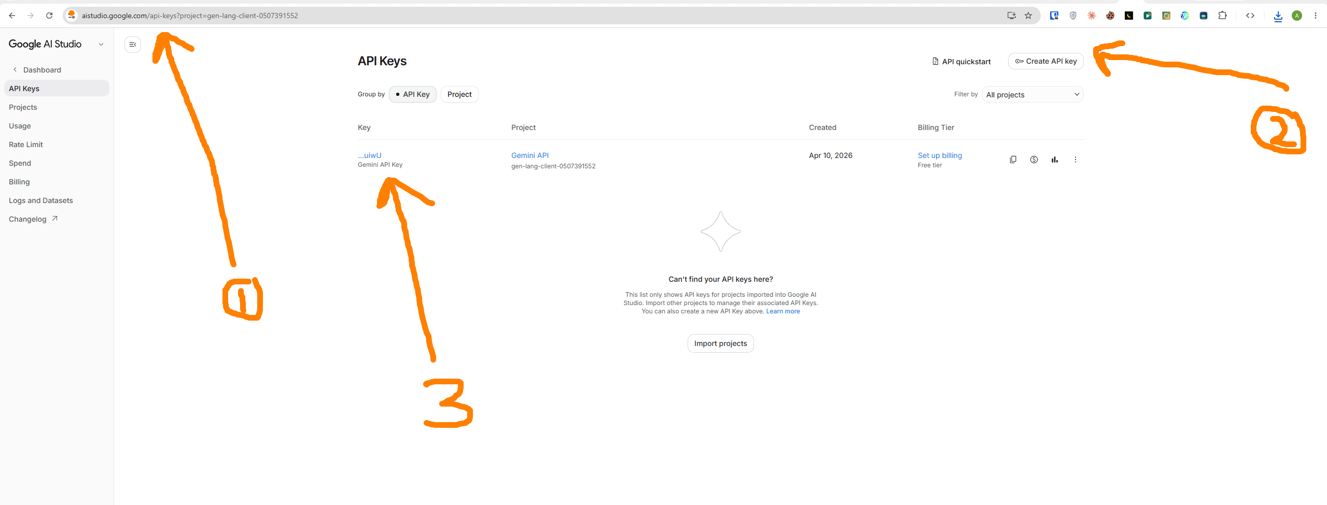1327x505 pixels.
Task: Click the Set up billing link
Action: [940, 155]
